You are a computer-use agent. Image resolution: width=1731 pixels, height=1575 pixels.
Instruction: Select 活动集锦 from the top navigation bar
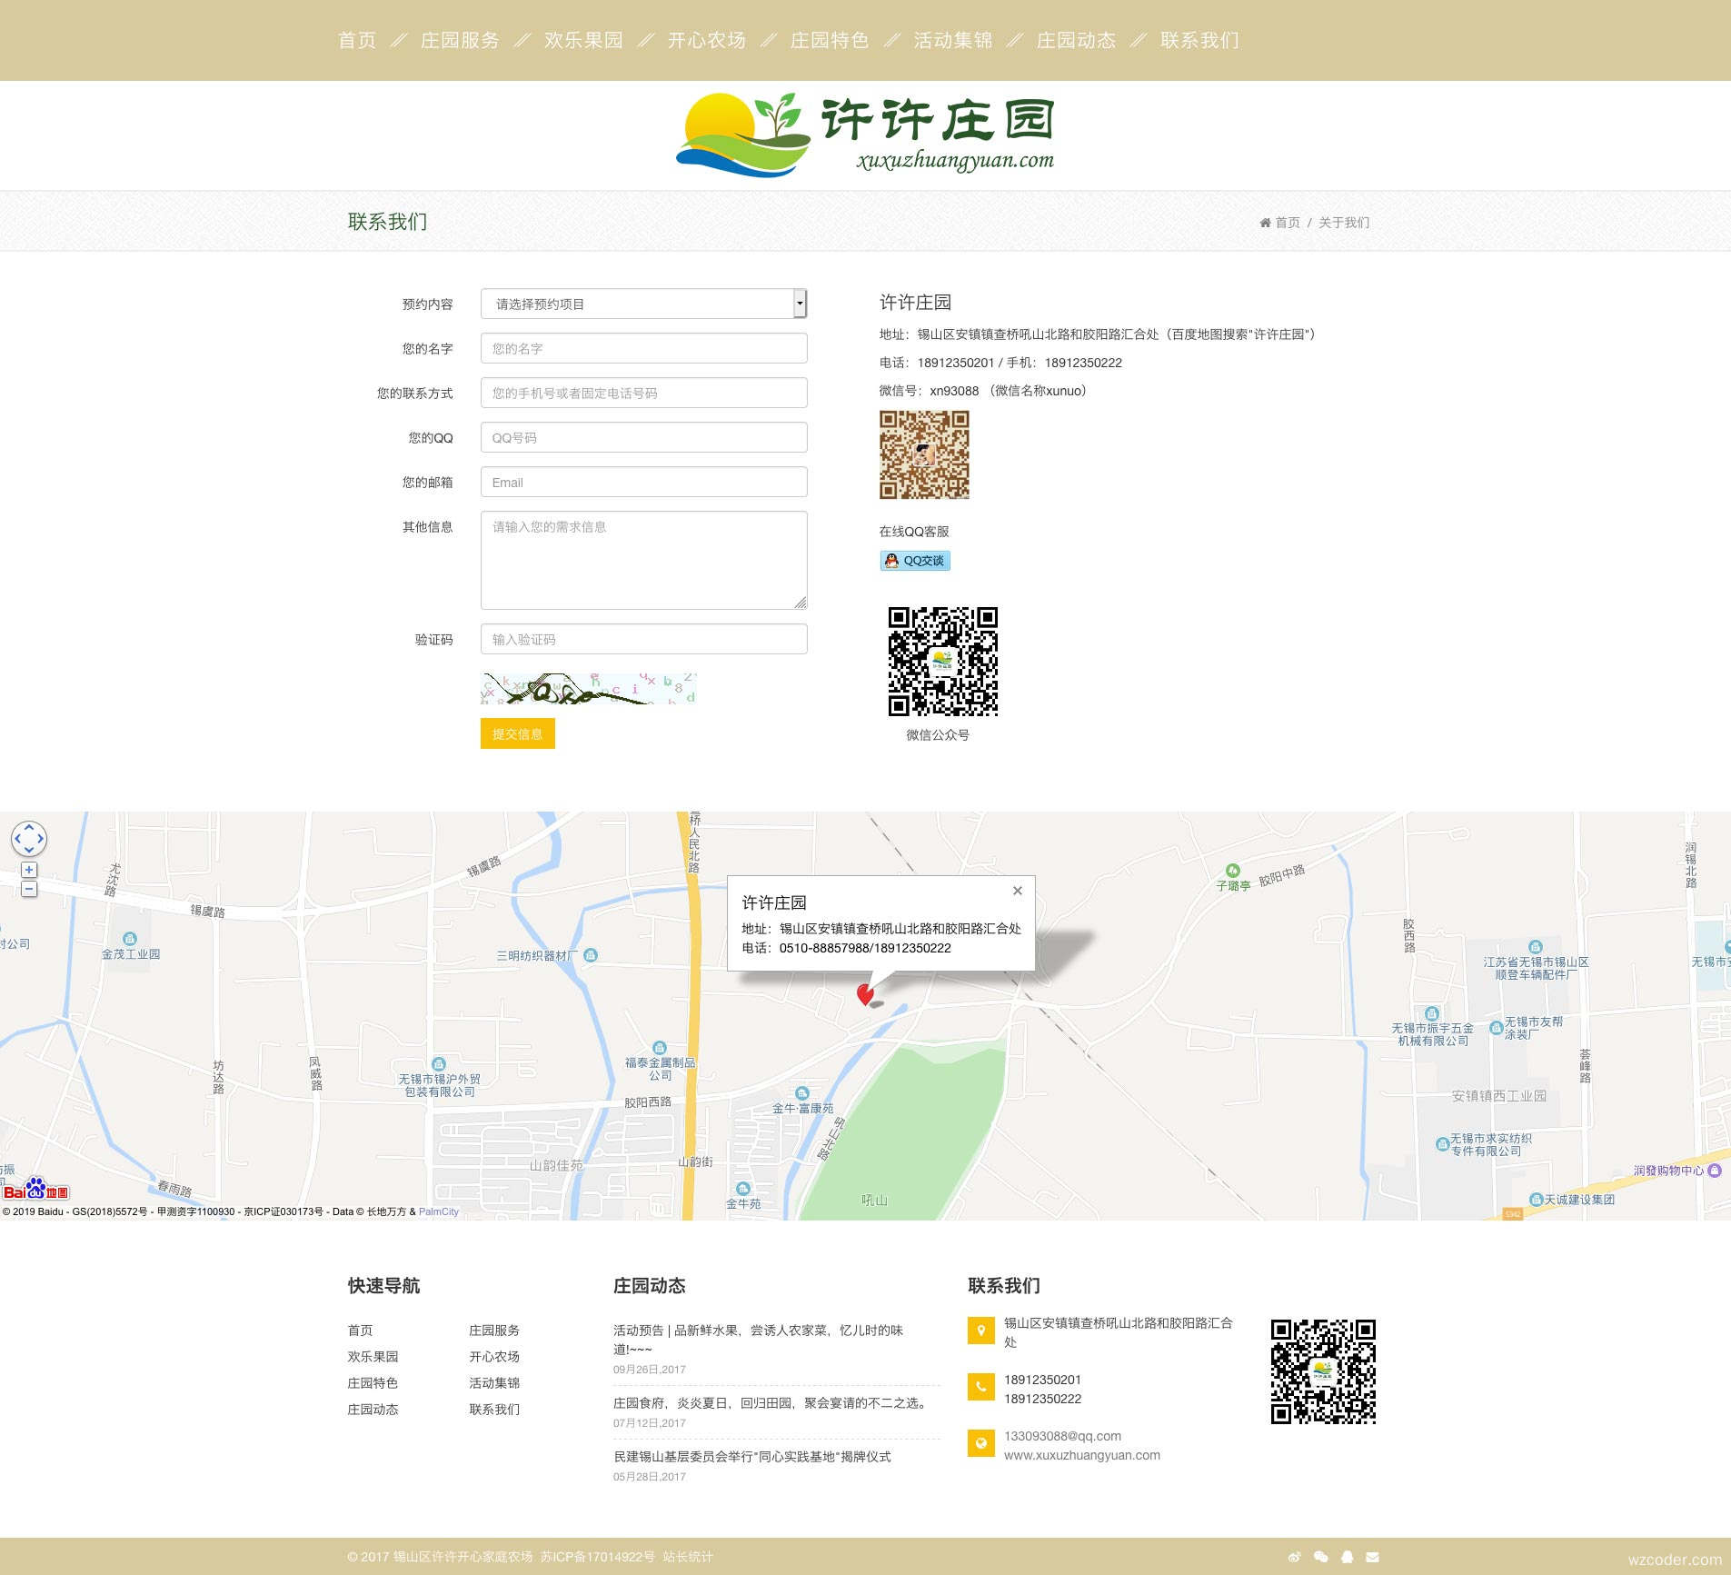[x=952, y=40]
